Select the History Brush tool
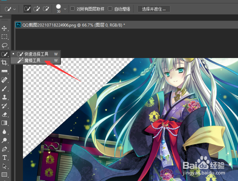 [4, 106]
